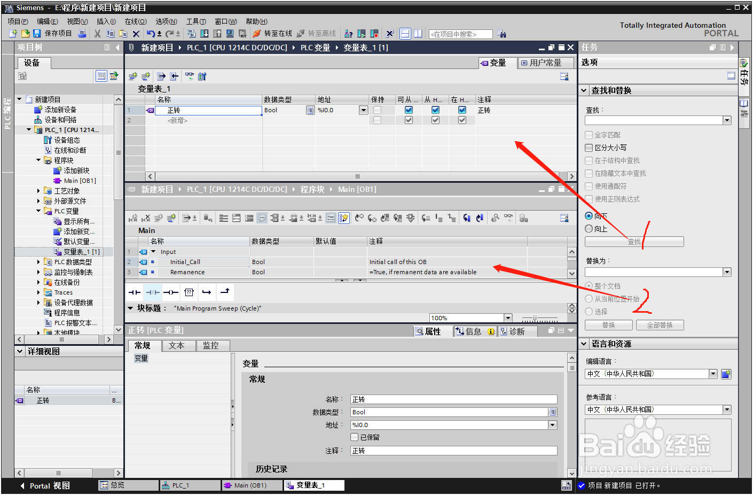The height and width of the screenshot is (495, 753).
Task: Open the 工具(T) menu
Action: (x=196, y=21)
